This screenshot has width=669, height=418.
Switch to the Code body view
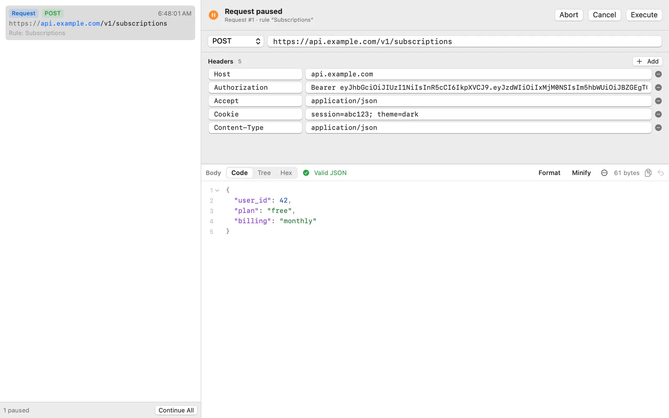click(x=240, y=173)
